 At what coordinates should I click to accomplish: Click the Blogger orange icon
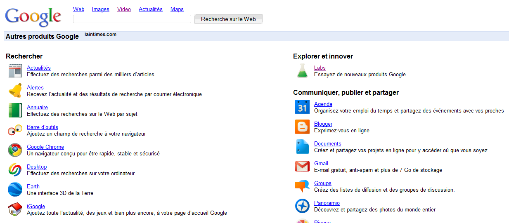[x=303, y=127]
